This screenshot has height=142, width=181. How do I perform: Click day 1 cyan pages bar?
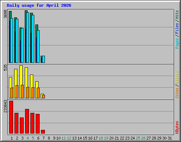(x=12, y=40)
